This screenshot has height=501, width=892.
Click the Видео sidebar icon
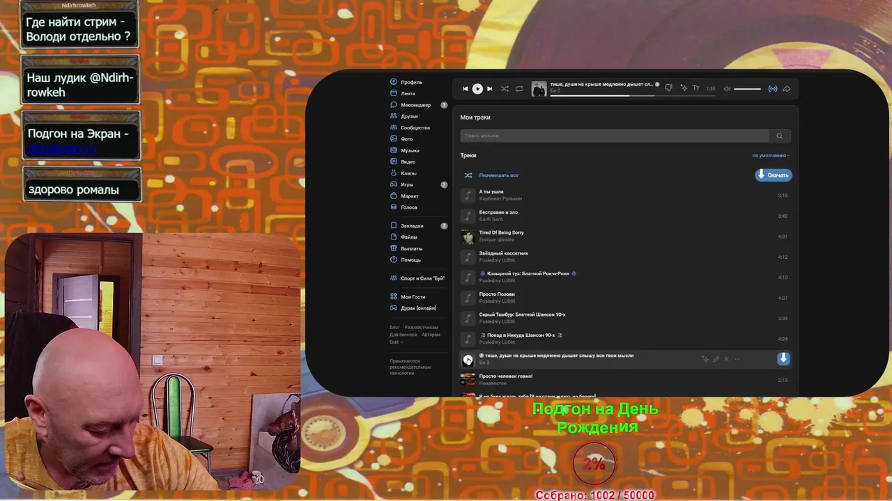click(394, 161)
